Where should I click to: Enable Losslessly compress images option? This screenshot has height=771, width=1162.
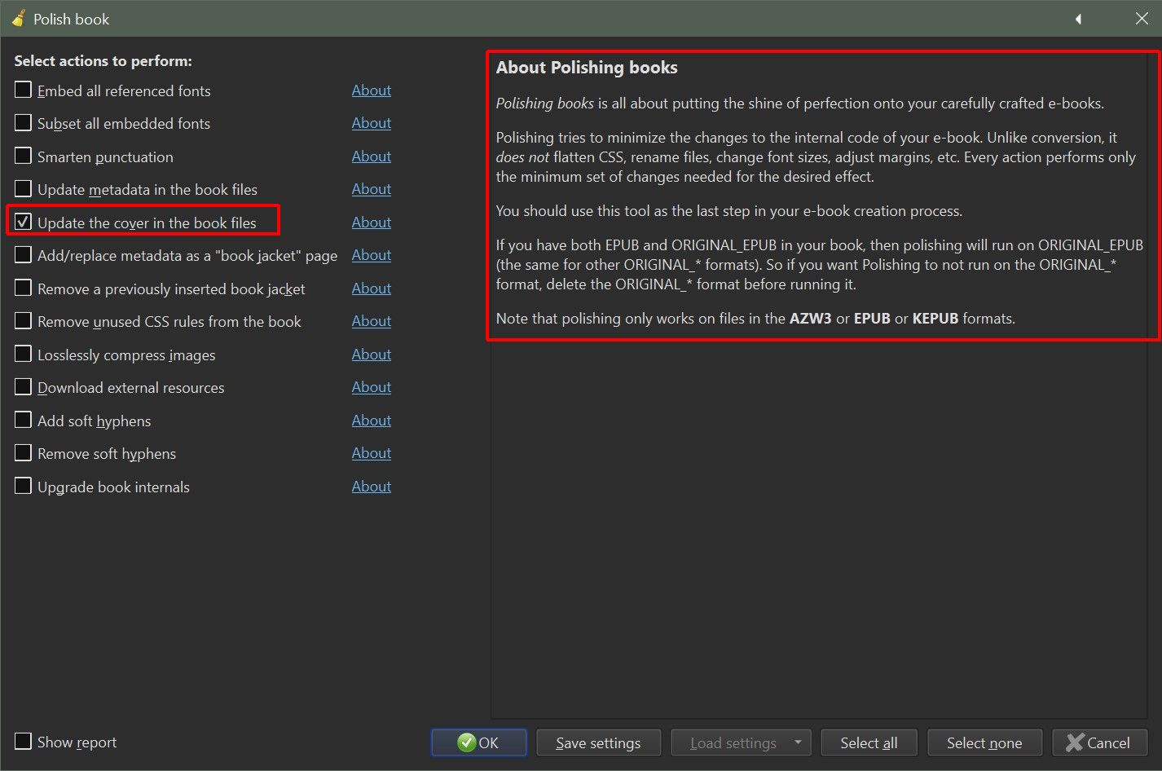point(24,355)
